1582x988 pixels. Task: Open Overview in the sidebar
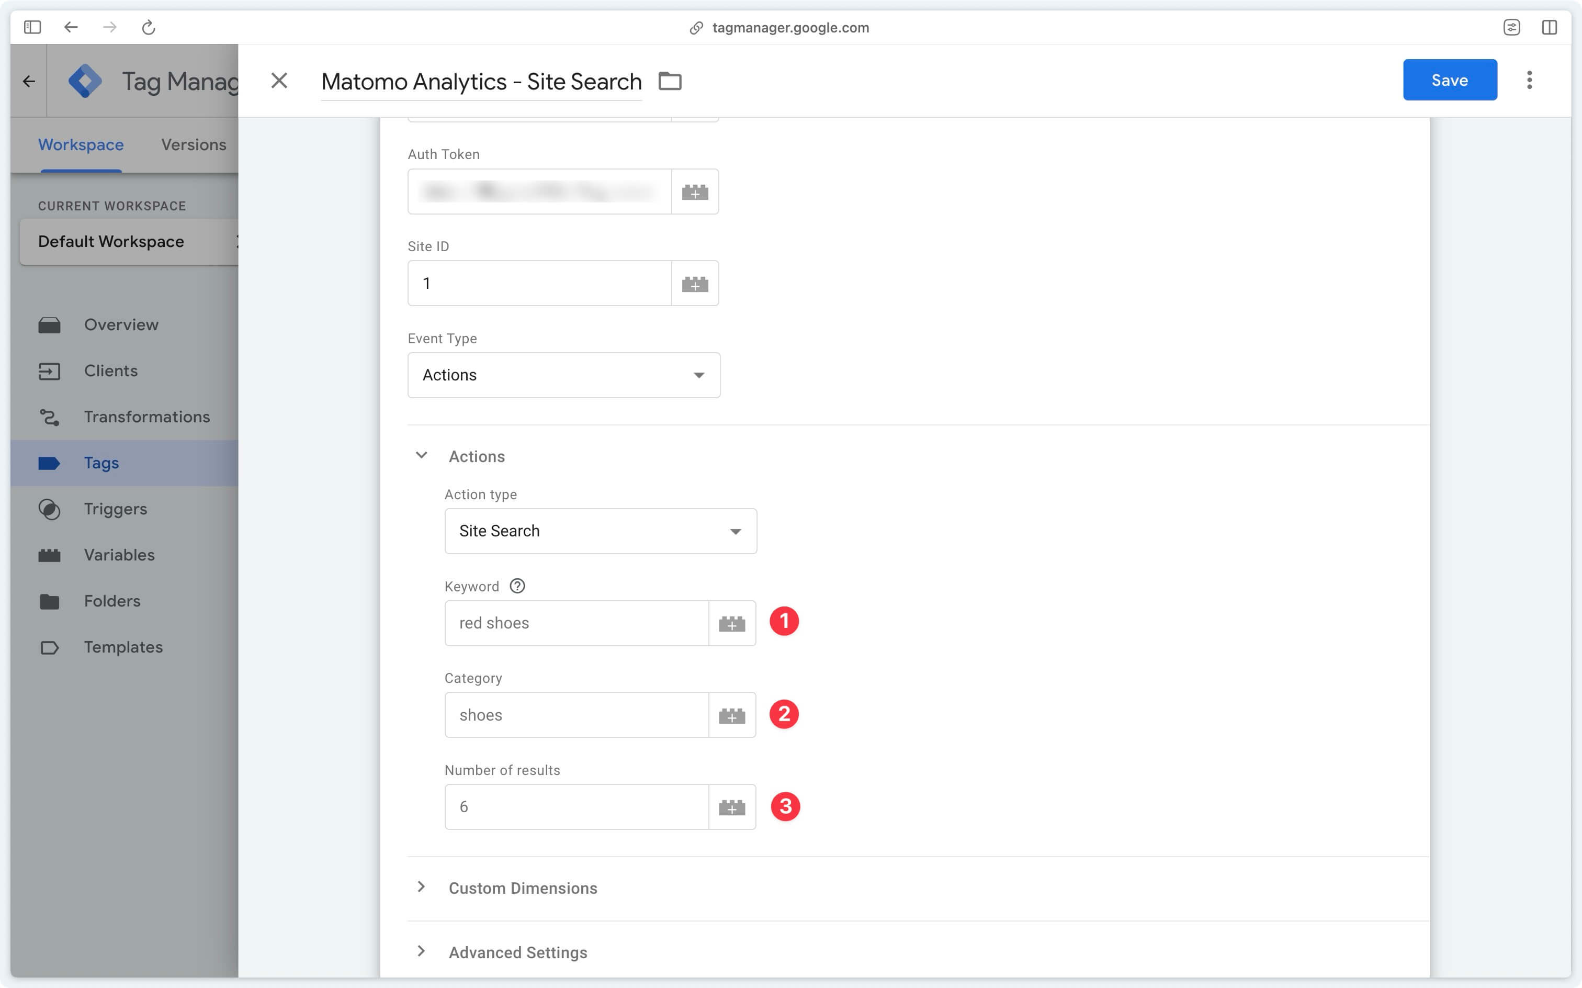(124, 325)
